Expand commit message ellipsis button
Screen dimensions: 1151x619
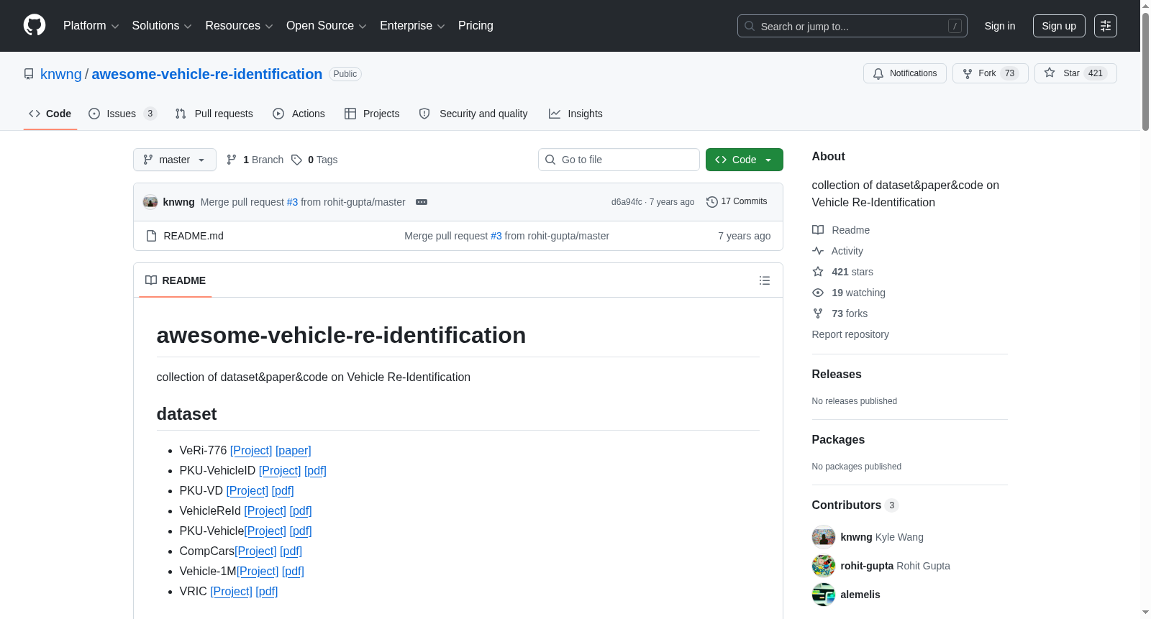point(422,202)
